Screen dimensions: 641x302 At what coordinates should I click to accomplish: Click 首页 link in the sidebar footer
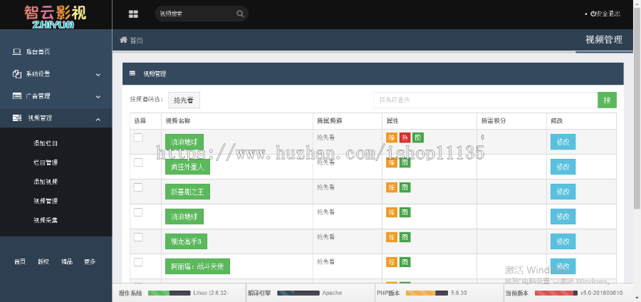tap(20, 262)
